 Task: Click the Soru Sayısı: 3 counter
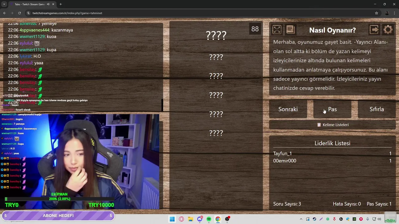click(x=287, y=204)
